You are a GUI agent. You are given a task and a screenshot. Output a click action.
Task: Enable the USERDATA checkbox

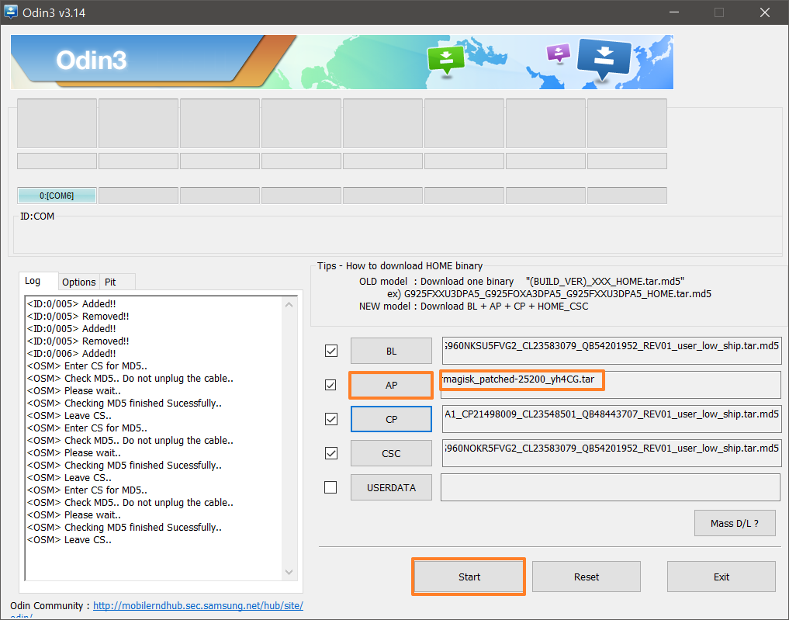(x=331, y=487)
